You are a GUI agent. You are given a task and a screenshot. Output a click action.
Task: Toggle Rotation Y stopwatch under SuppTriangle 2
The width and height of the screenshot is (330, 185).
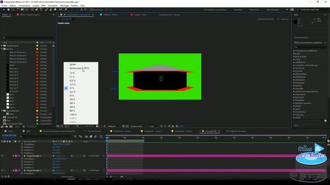pos(22,164)
